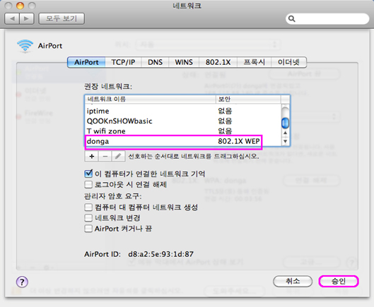This screenshot has height=307, width=374.
Task: Uncheck remember networks this computer joined
Action: [x=88, y=174]
